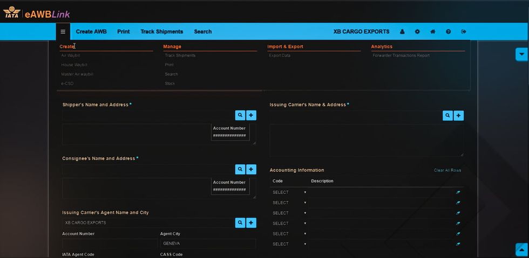This screenshot has width=529, height=258.
Task: Click shipper's Account Number box
Action: (x=230, y=132)
